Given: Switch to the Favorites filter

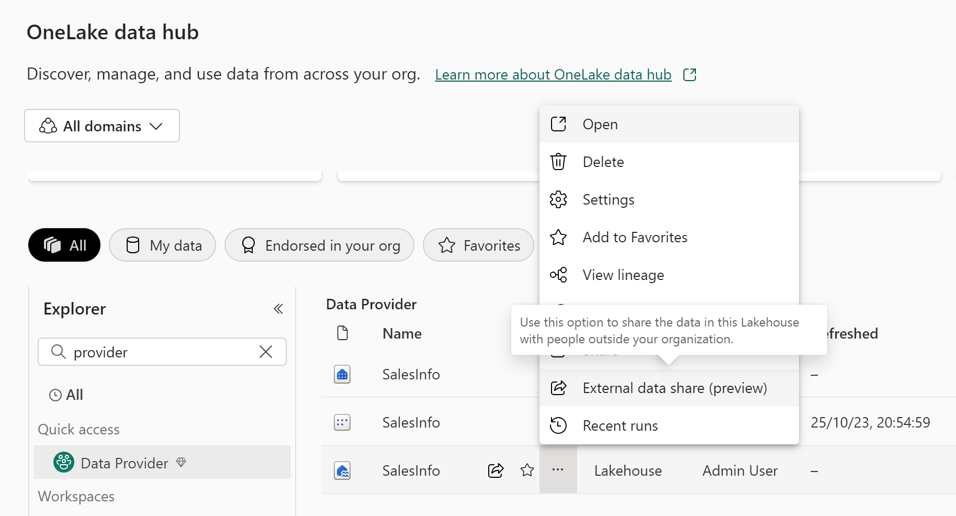Looking at the screenshot, I should point(479,245).
